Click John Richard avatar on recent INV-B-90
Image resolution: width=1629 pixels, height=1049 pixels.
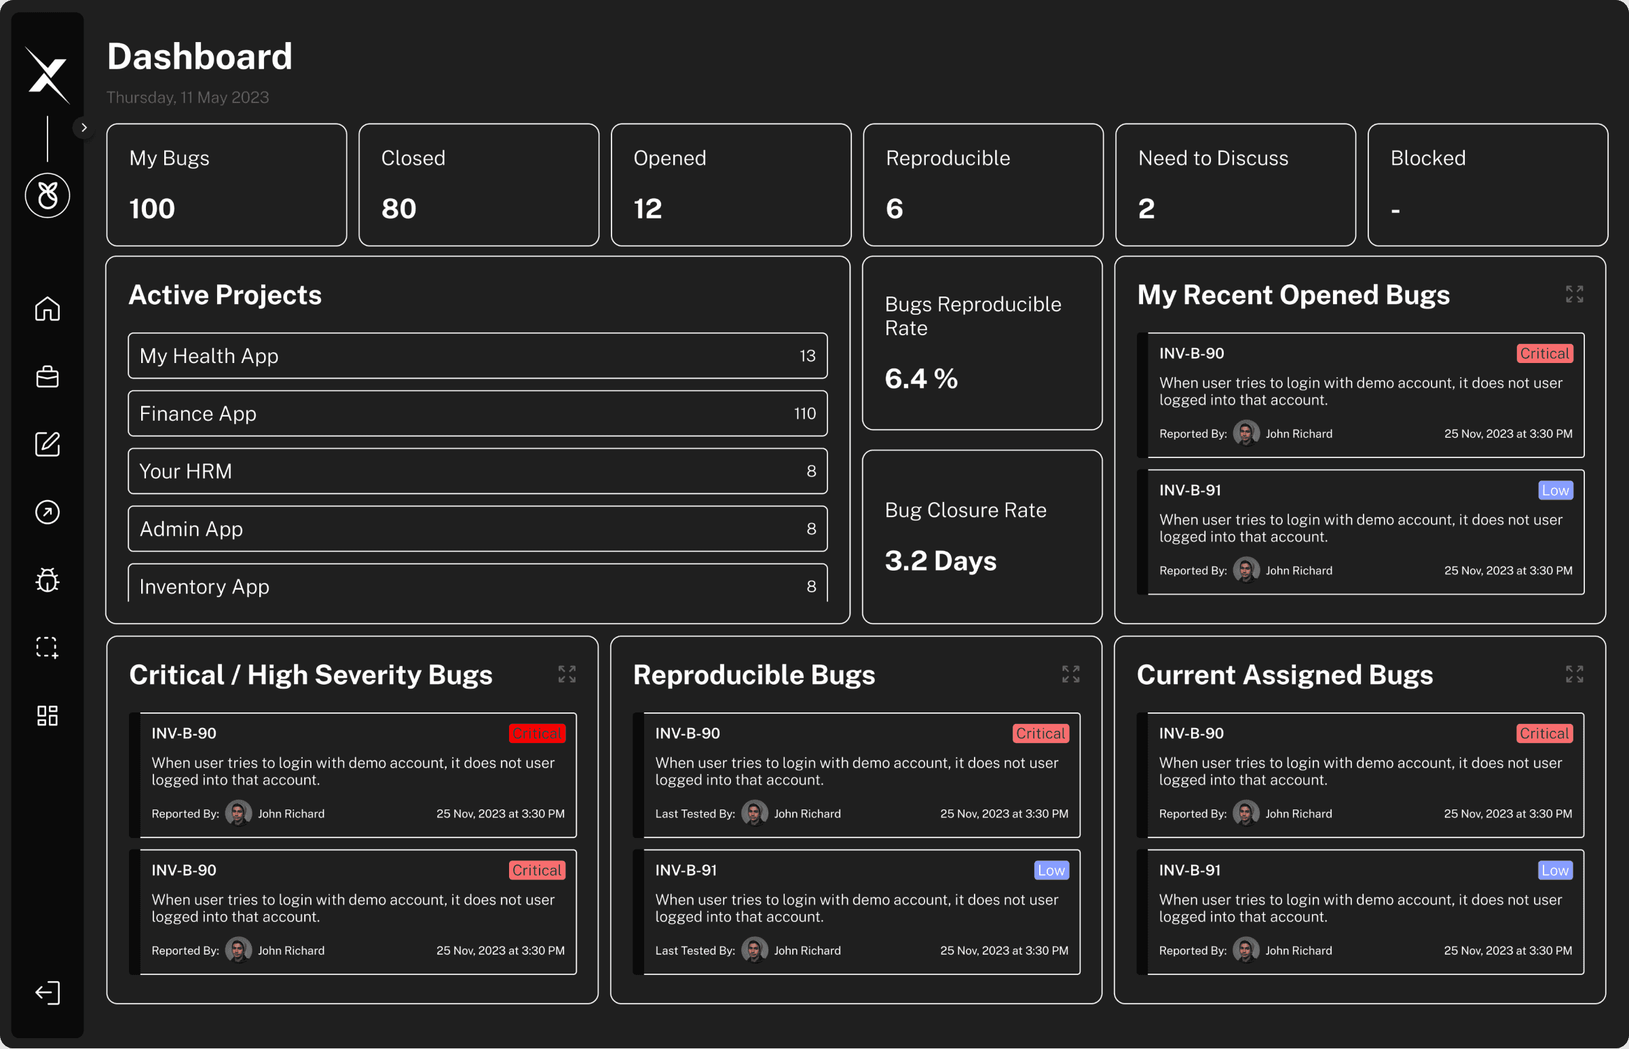(x=1246, y=433)
